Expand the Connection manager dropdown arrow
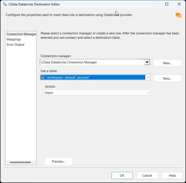Viewport: 186px width, 183px height. [147, 62]
